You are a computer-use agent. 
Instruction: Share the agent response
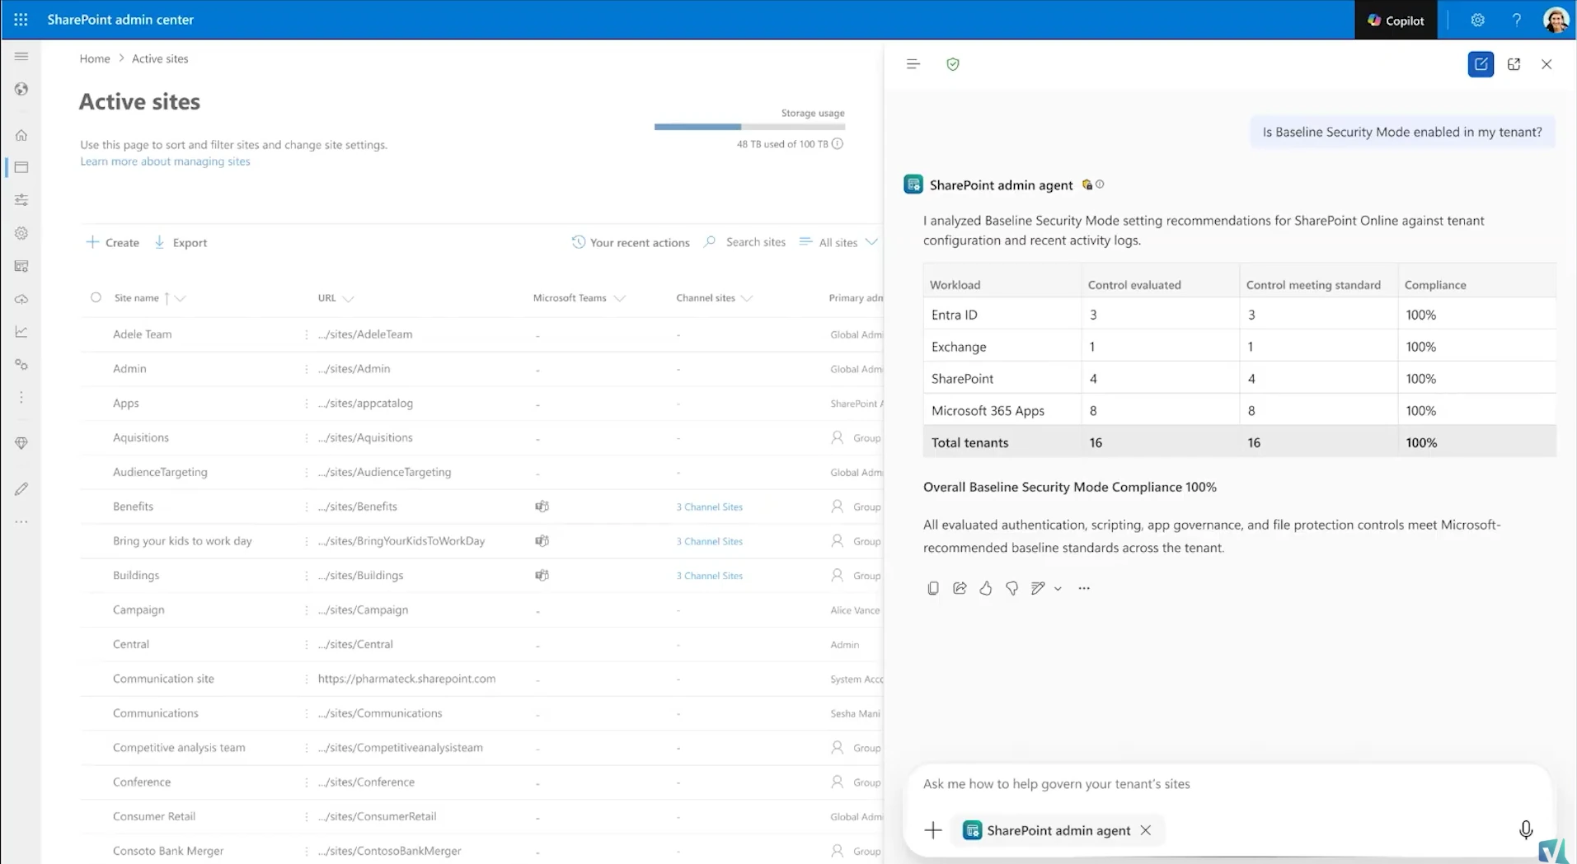coord(960,588)
